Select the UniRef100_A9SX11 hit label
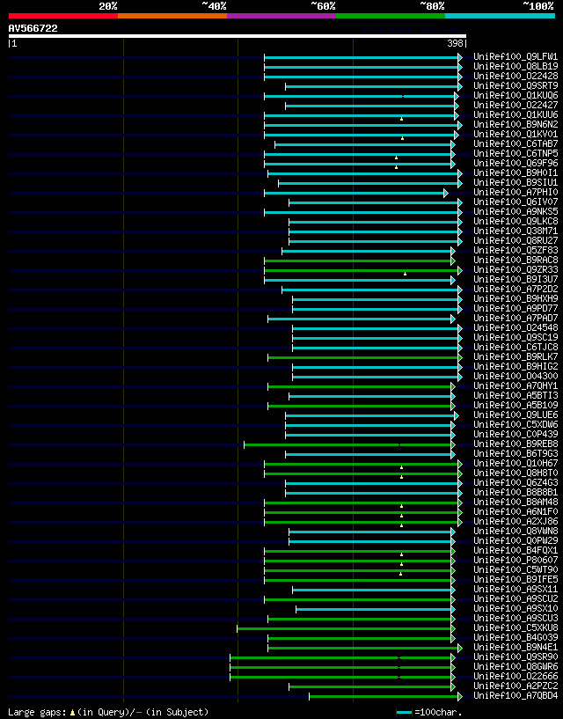The width and height of the screenshot is (563, 719). tap(515, 590)
